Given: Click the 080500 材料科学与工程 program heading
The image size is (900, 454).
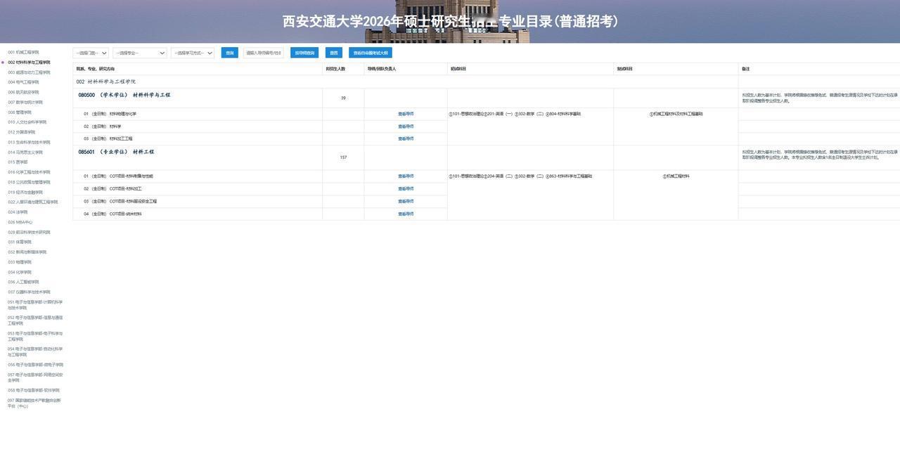Looking at the screenshot, I should (x=124, y=95).
